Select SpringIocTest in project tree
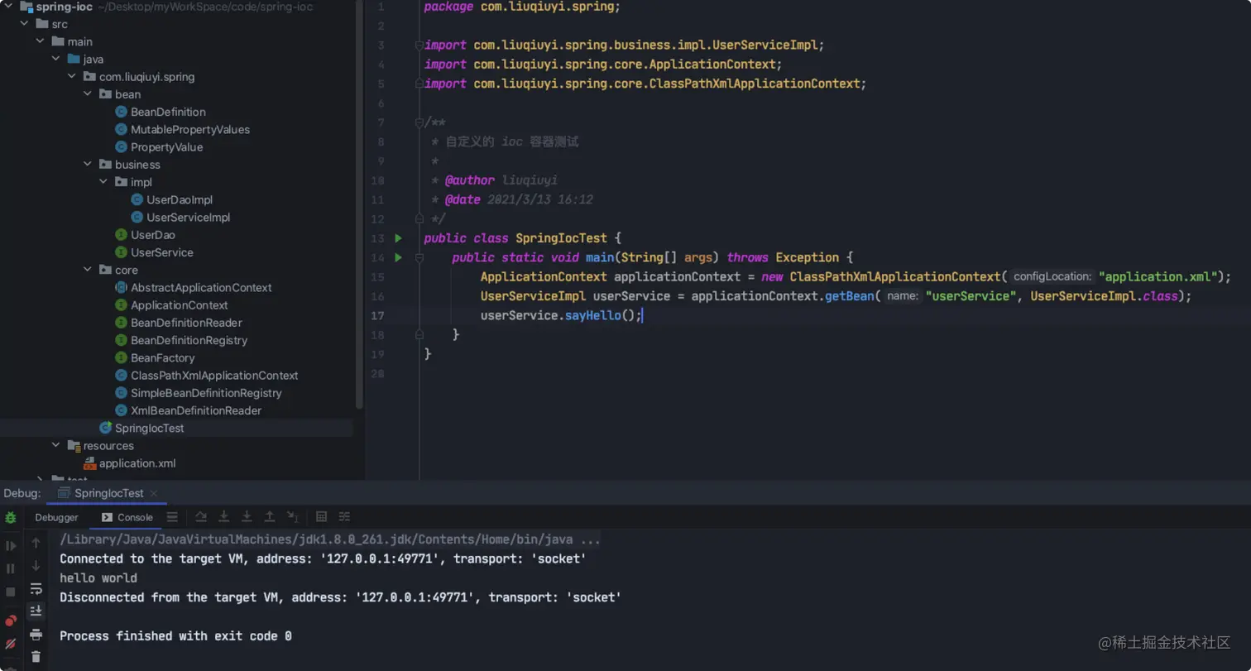Viewport: 1251px width, 671px height. click(x=141, y=428)
